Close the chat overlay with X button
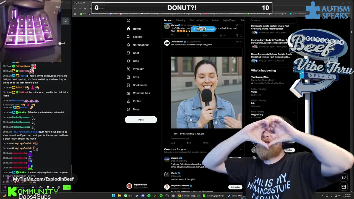This screenshot has height=199, width=354. [x=66, y=21]
